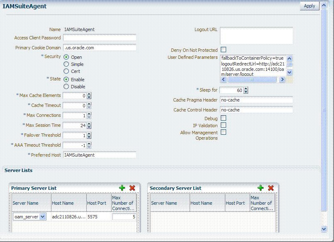Check Deny On Not Protected
Image resolution: width=334 pixels, height=242 pixels.
(224, 50)
